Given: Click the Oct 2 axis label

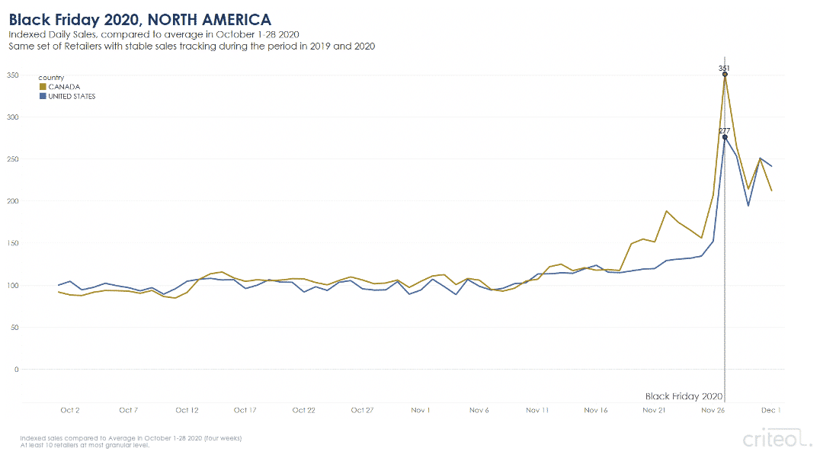Looking at the screenshot, I should [70, 411].
